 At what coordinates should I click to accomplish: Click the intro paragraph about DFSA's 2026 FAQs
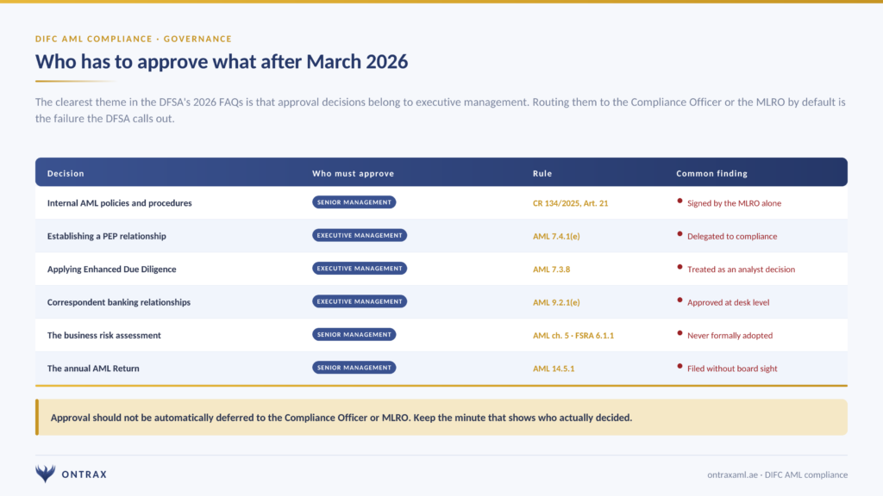point(441,110)
